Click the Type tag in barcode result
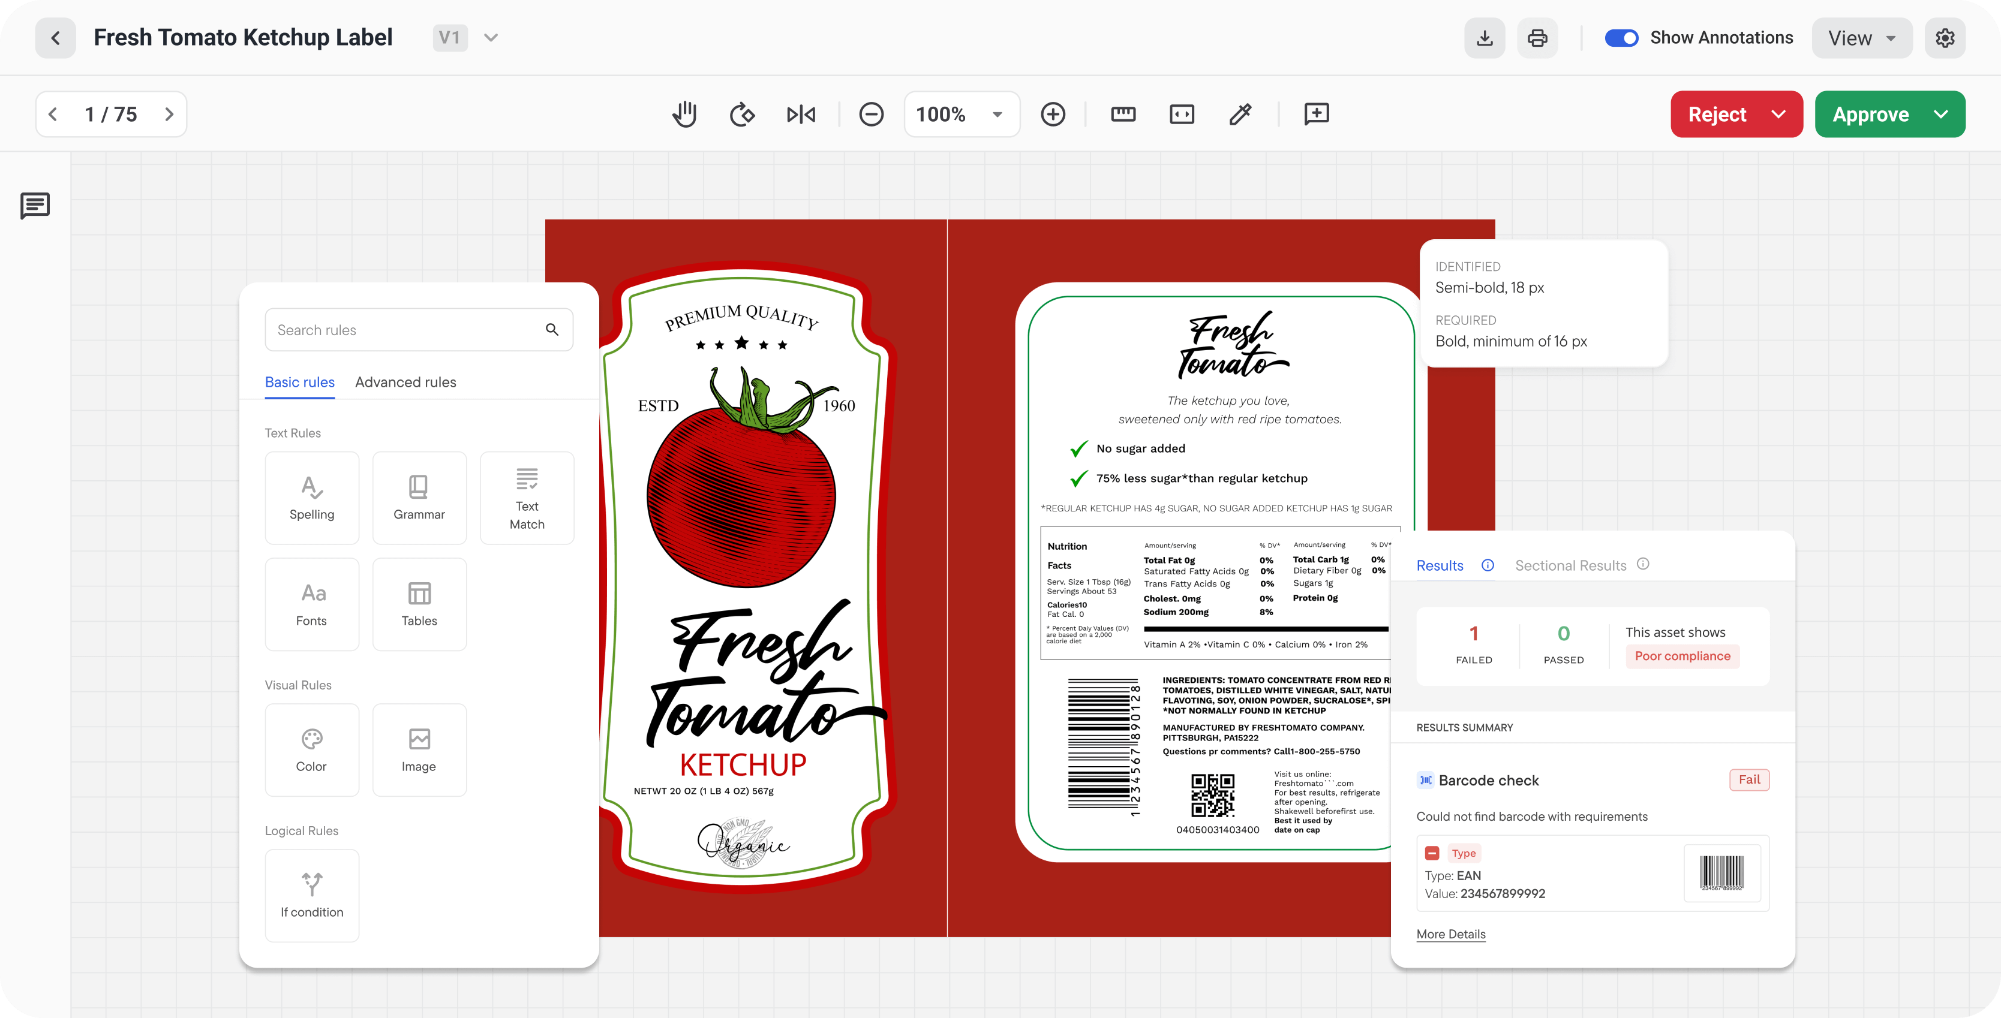The height and width of the screenshot is (1018, 2001). tap(1464, 853)
